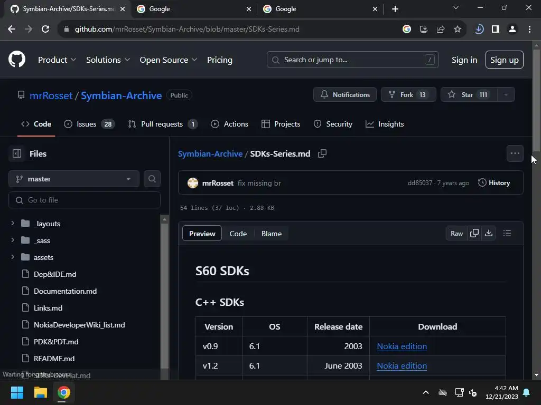Screen dimensions: 541x405
Task: Open the GitHub home logo
Action: 16,59
